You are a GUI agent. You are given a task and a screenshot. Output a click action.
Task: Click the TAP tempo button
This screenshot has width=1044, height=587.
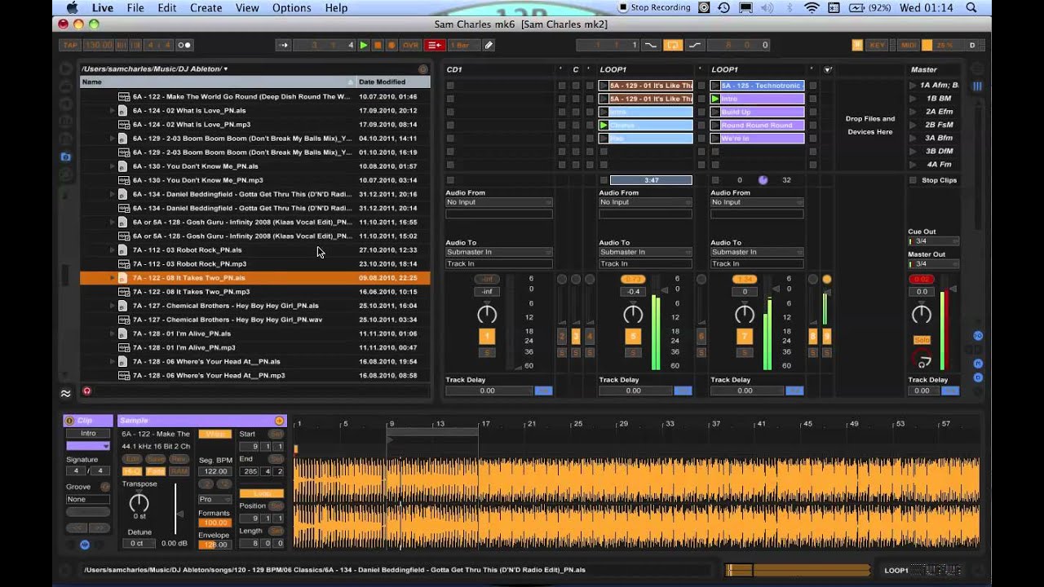tap(71, 45)
